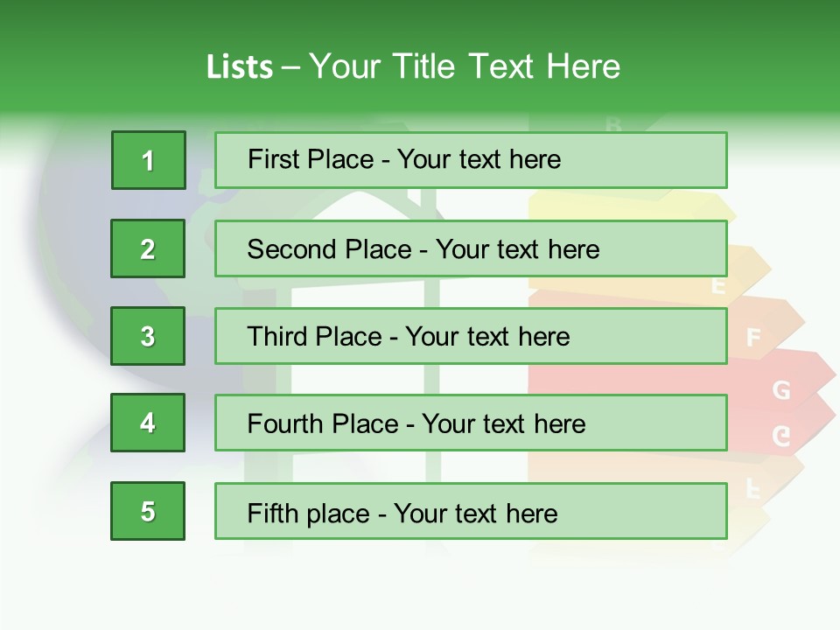Image resolution: width=840 pixels, height=630 pixels.
Task: Select the 'Third Place' text placeholder
Action: pos(471,336)
